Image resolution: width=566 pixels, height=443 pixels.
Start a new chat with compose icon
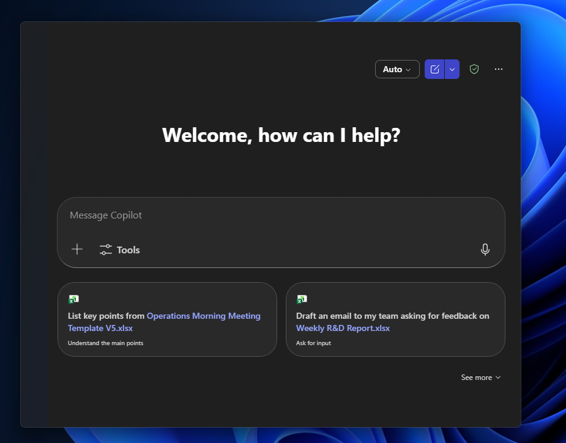434,69
